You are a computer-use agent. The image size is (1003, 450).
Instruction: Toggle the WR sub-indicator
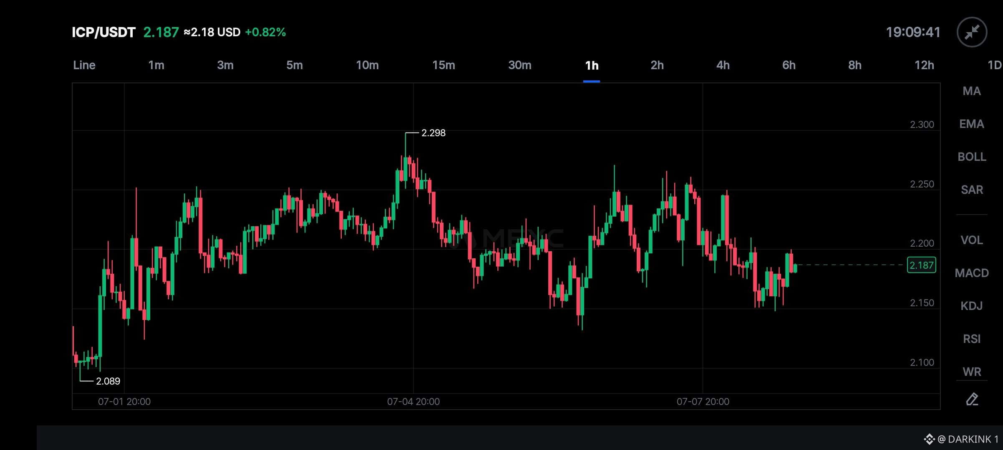[x=972, y=372]
